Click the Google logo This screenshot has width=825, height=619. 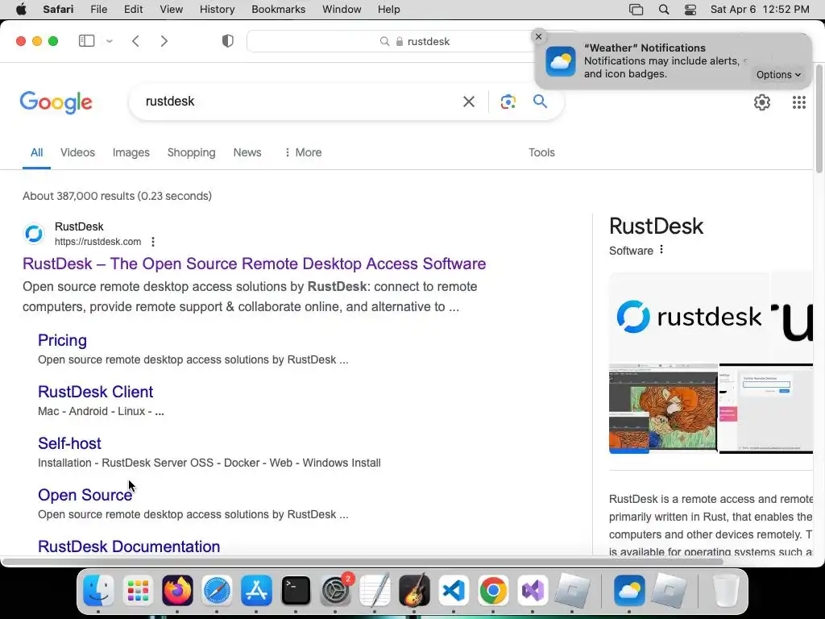[x=56, y=102]
